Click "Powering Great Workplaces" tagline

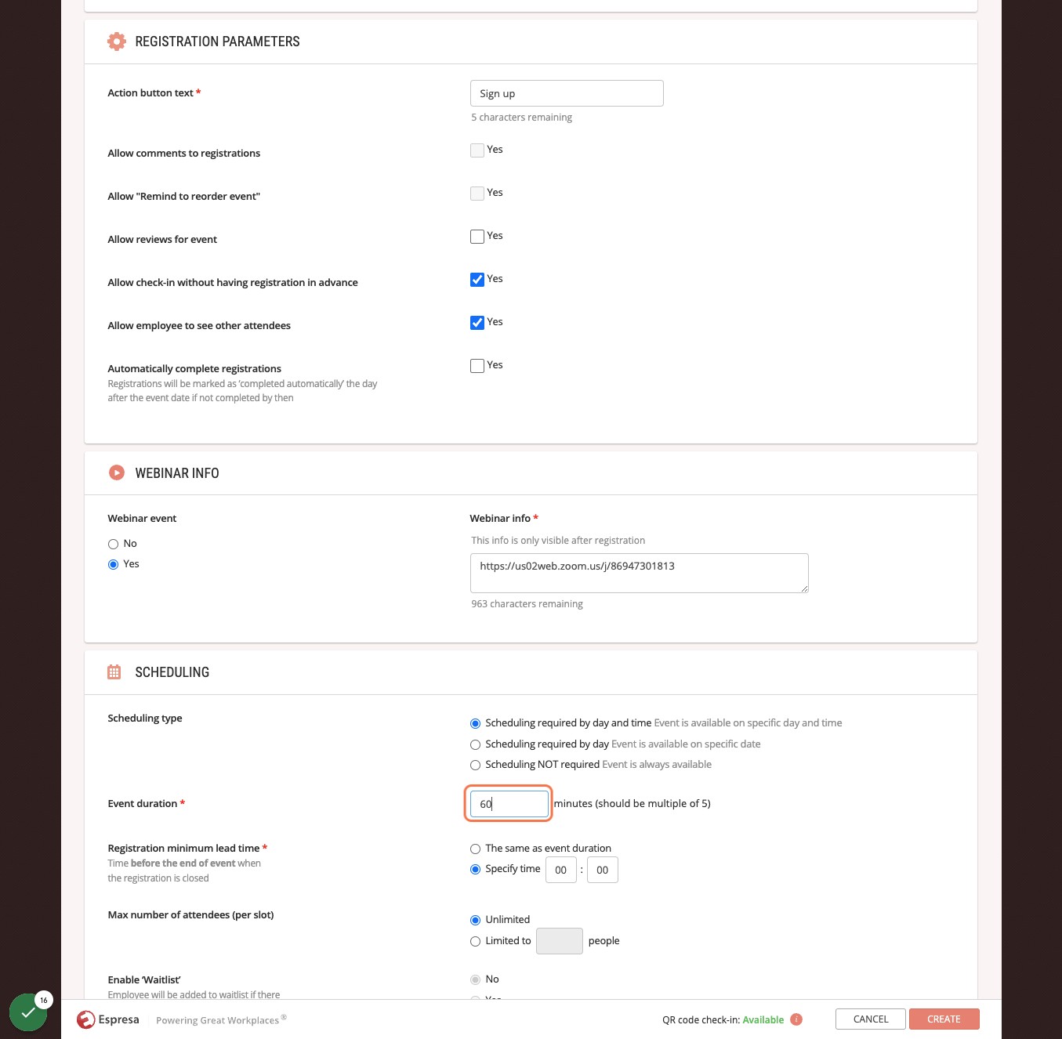coord(218,1020)
